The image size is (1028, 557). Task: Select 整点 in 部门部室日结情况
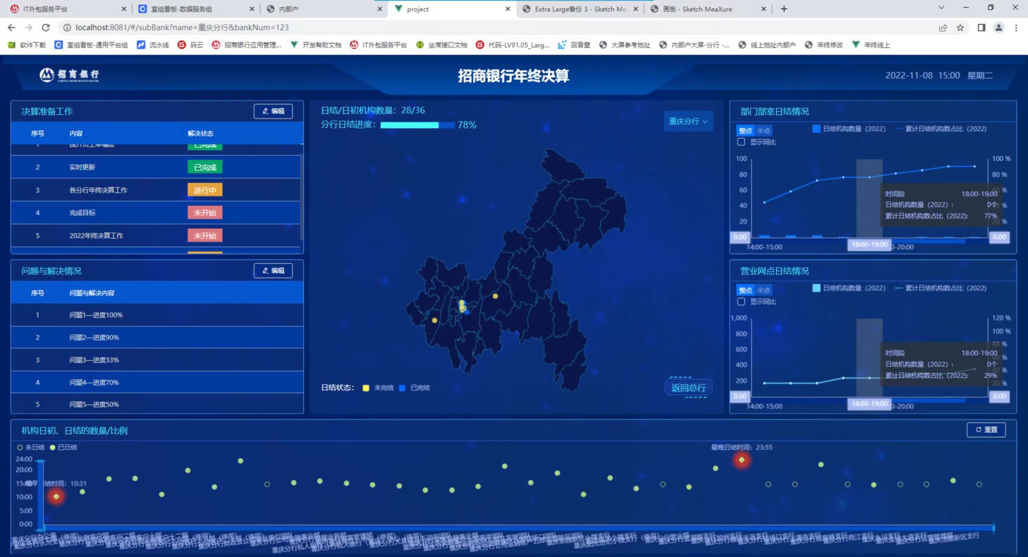(745, 131)
